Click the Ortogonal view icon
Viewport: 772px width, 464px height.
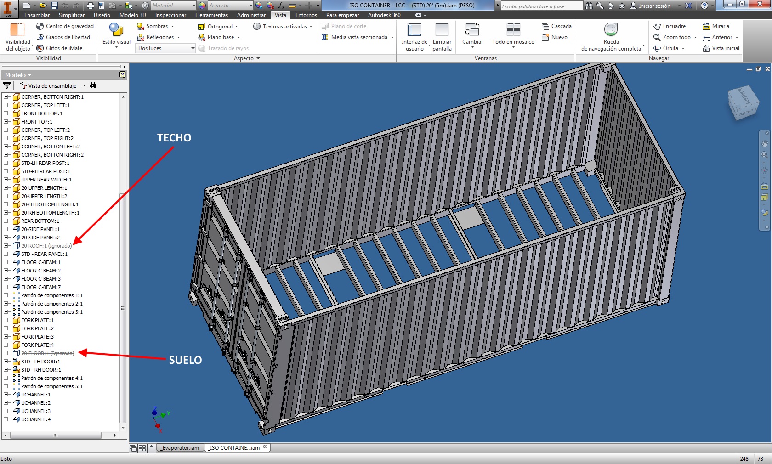pos(201,26)
